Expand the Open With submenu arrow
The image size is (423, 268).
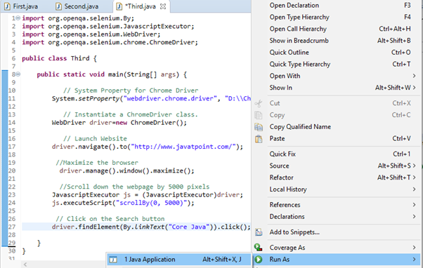[x=414, y=76]
